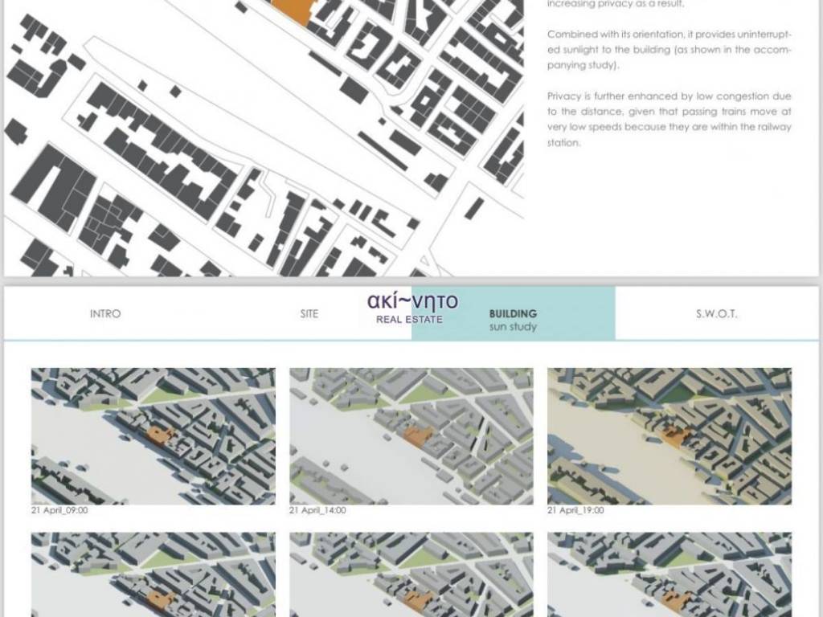
Task: Click the orange building in the 19:00 render
Action: 675,435
